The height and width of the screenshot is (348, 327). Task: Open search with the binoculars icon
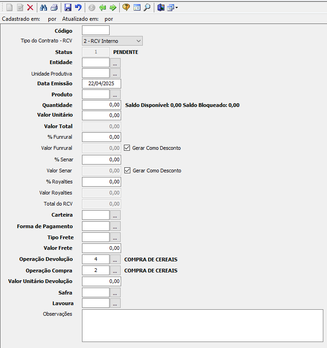pyautogui.click(x=44, y=7)
